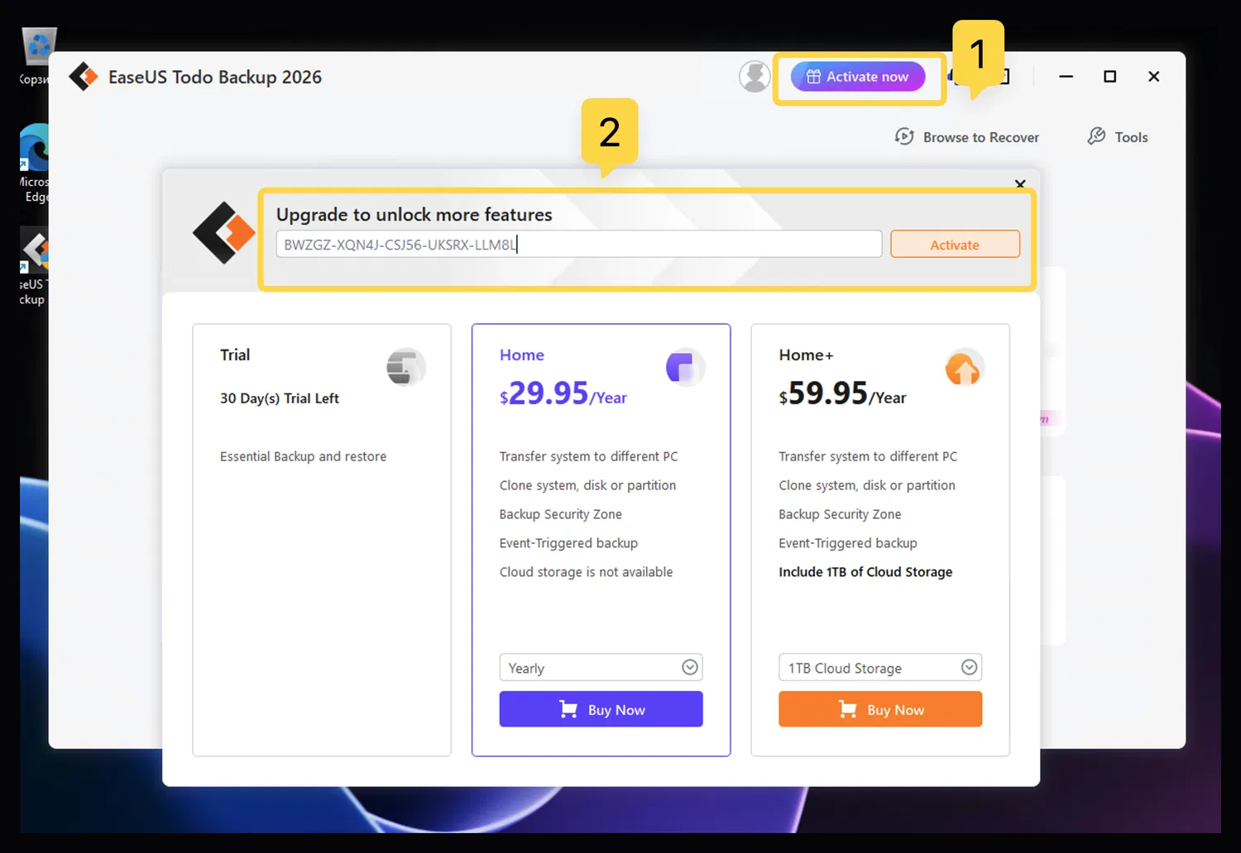Screen dimensions: 1241x853
Task: Open the user account avatar
Action: pos(755,76)
